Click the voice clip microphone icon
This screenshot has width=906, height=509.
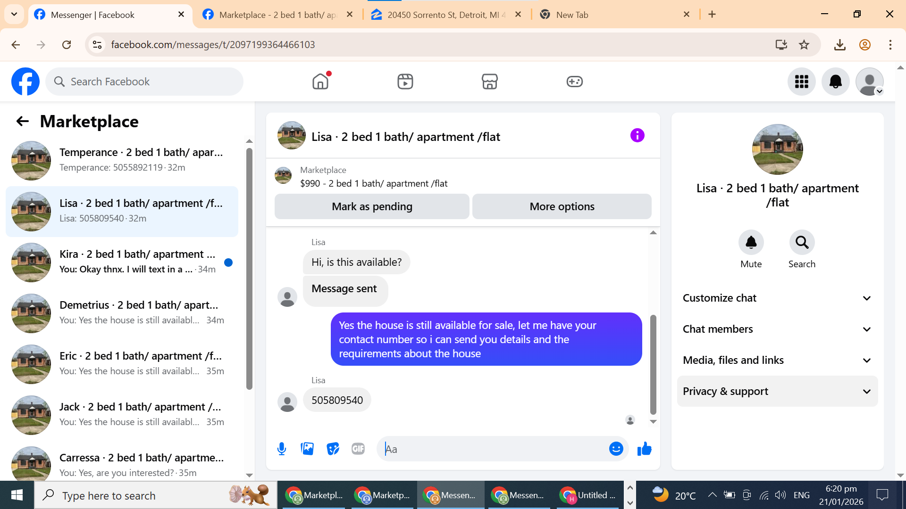(282, 449)
